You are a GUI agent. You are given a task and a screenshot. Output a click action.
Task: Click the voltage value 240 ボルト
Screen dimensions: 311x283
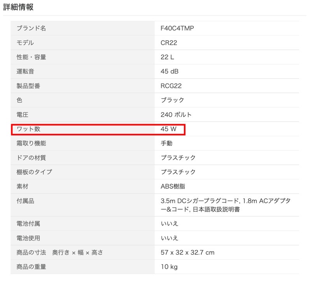pos(176,115)
